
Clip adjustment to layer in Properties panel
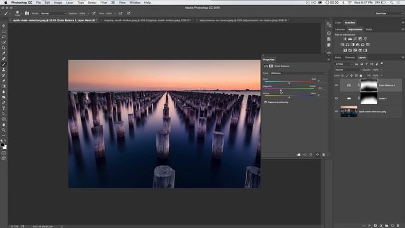(298, 155)
